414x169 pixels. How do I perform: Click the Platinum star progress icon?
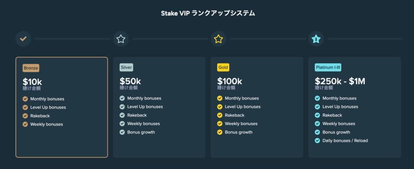point(316,39)
